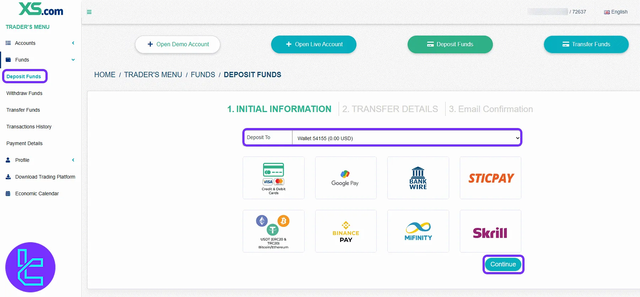Click the Open Demo Account button
Screen dimensions: 640x297
tap(178, 44)
